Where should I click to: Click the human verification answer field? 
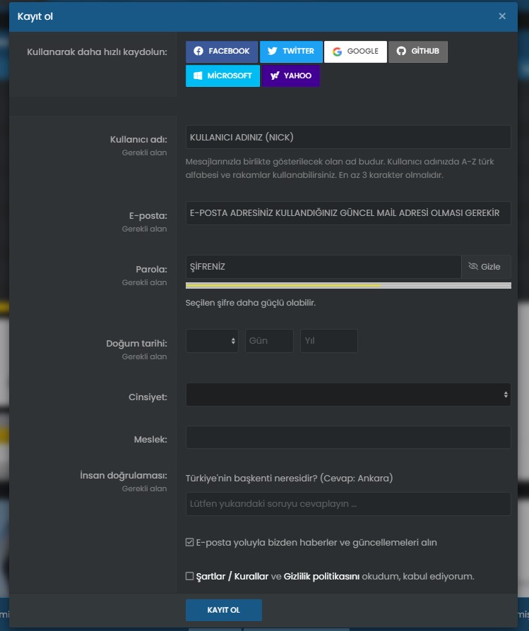[x=348, y=504]
